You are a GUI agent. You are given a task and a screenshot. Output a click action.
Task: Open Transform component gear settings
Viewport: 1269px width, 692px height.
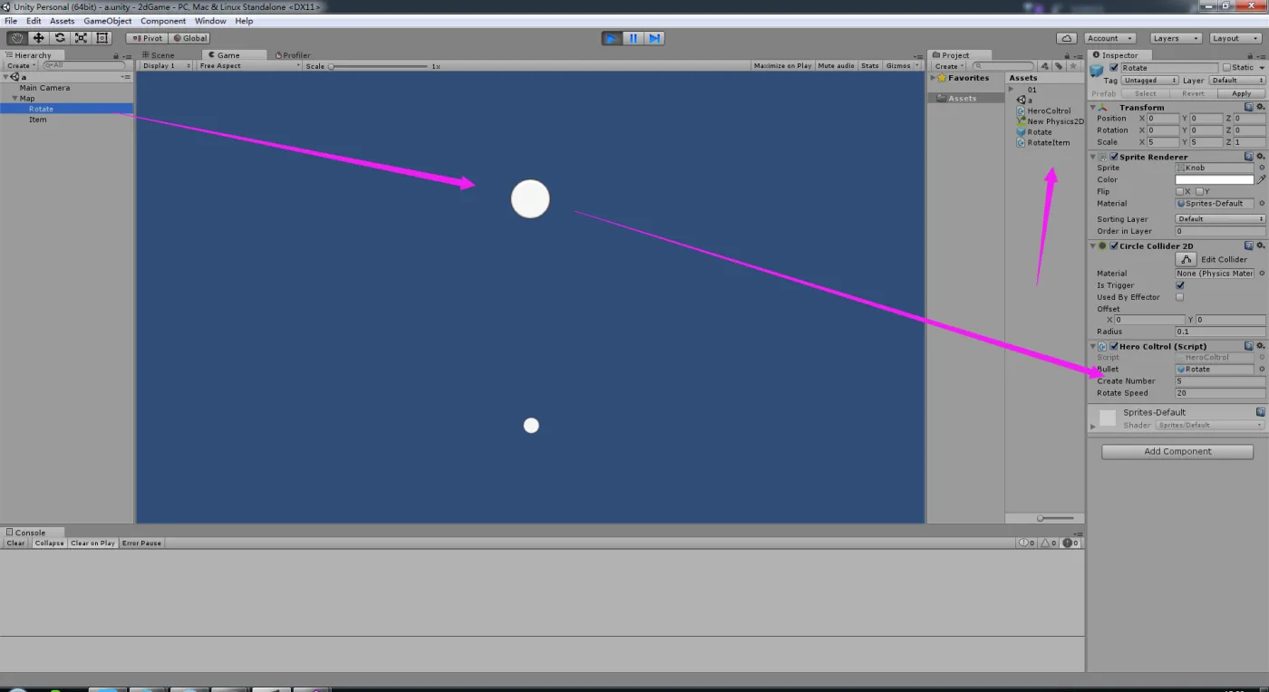click(1260, 107)
